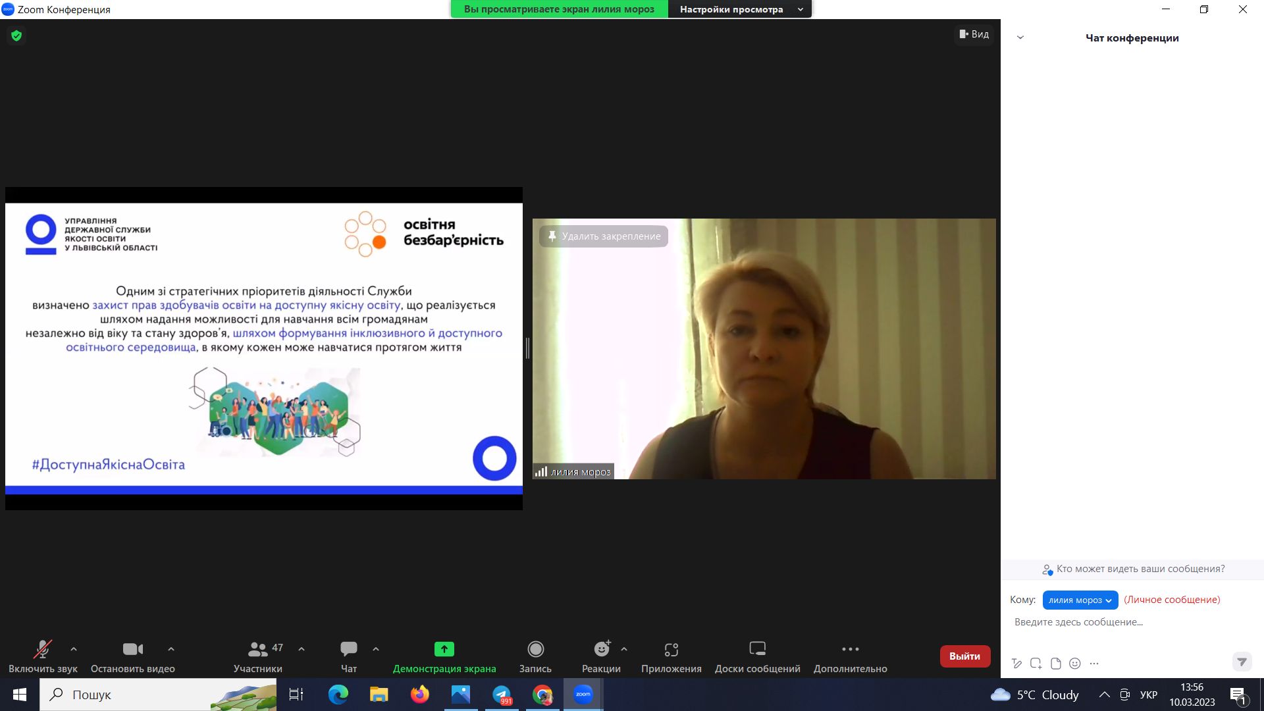The width and height of the screenshot is (1264, 711).
Task: Open chat emoji picker
Action: point(1075,664)
